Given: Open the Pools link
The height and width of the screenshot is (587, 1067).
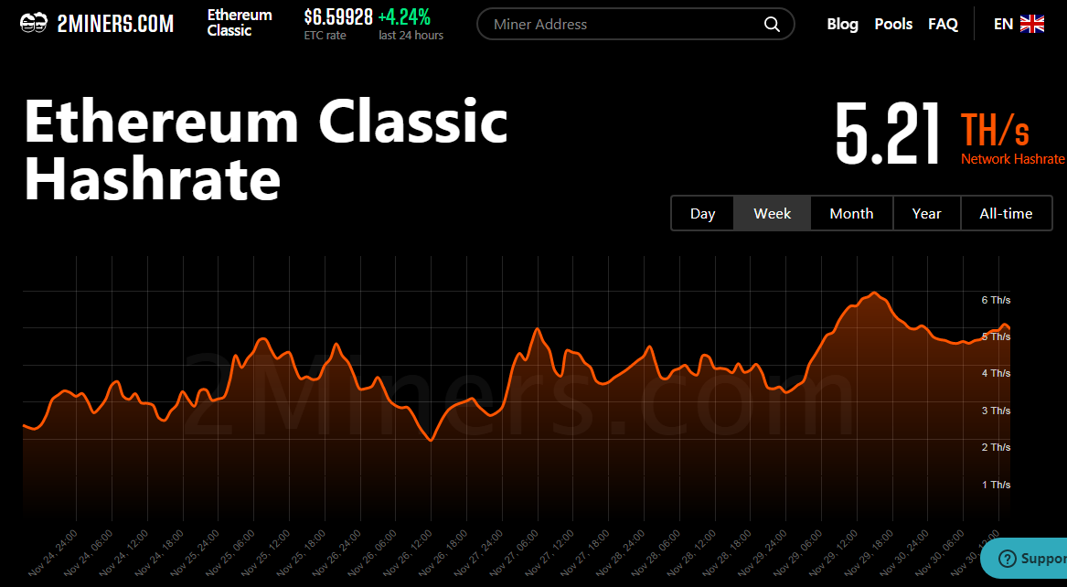Looking at the screenshot, I should coord(893,24).
